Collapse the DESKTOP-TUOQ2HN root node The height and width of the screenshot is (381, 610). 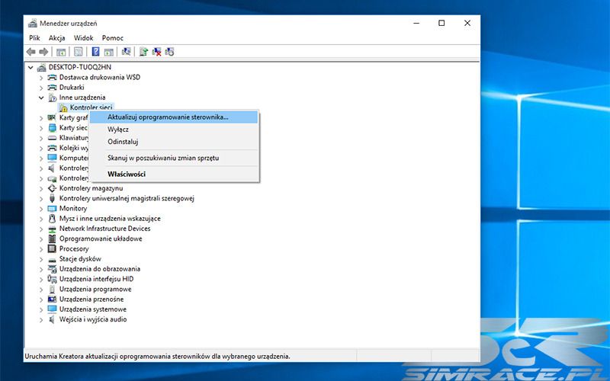point(30,67)
